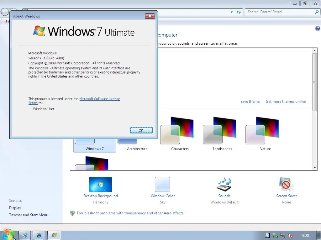
Task: Open the Control Panel taskbar button
Action: (24, 236)
